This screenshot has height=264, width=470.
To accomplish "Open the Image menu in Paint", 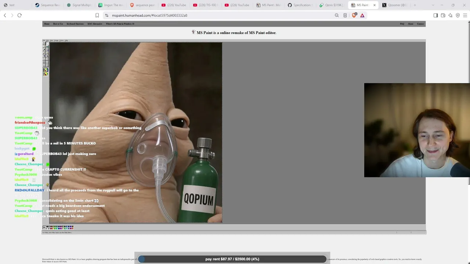I will click(56, 40).
